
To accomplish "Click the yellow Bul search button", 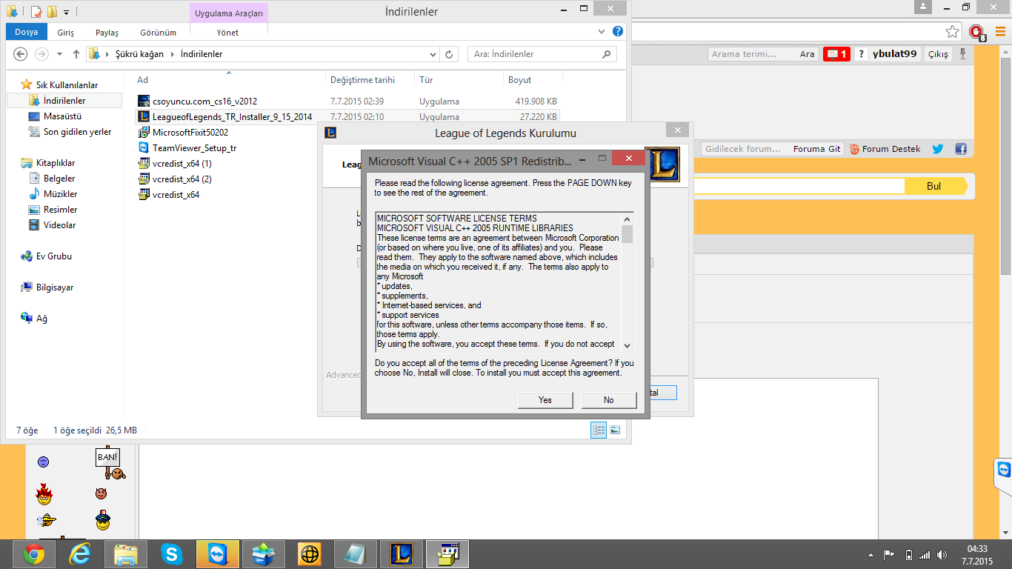I will (934, 186).
